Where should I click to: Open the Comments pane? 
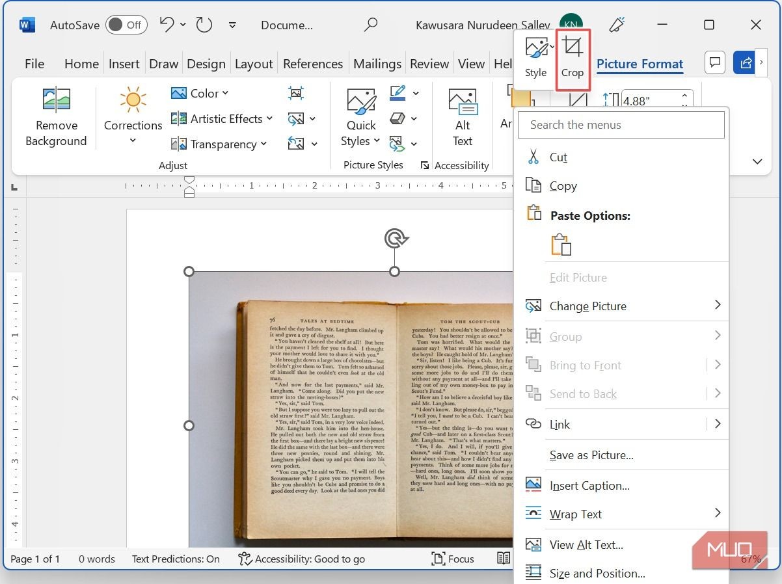[x=715, y=62]
